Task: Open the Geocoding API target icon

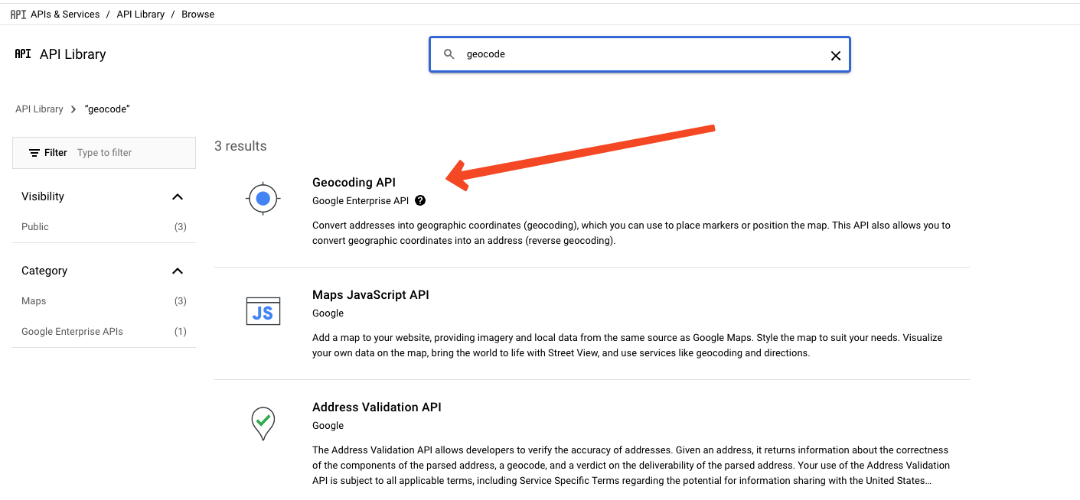Action: click(263, 199)
